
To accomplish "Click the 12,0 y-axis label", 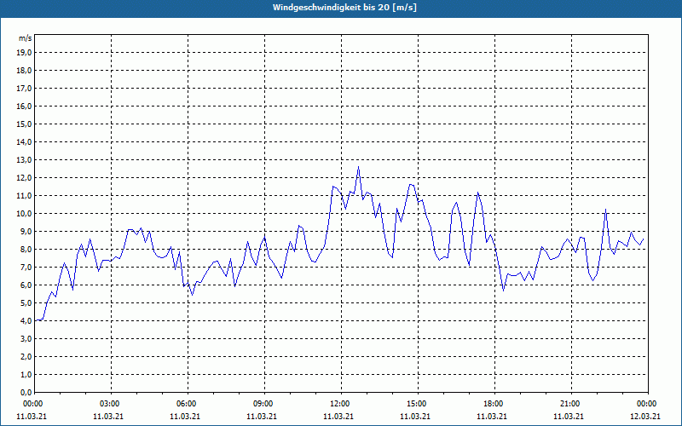I will (23, 178).
